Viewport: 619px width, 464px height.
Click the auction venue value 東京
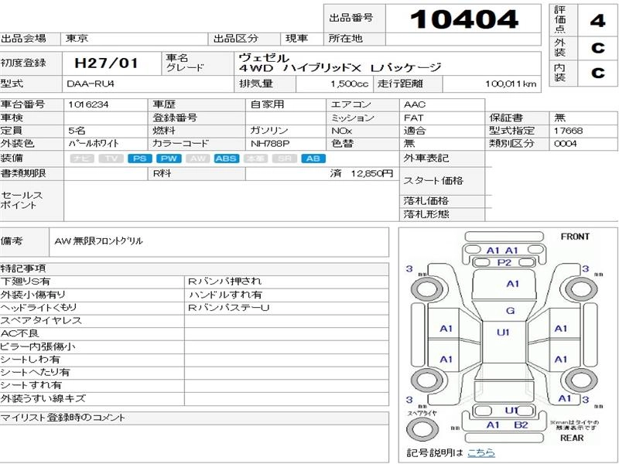pyautogui.click(x=77, y=39)
